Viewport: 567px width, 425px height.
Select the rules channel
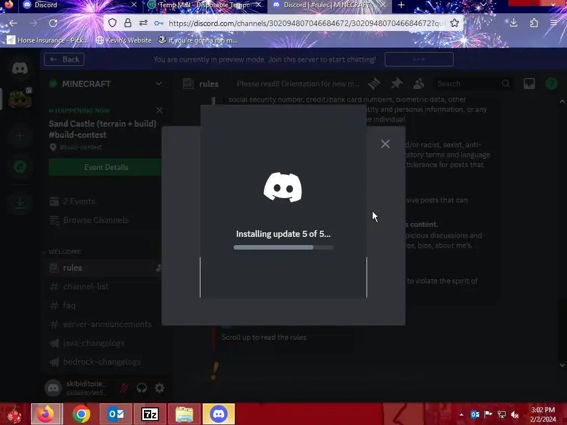(105, 268)
